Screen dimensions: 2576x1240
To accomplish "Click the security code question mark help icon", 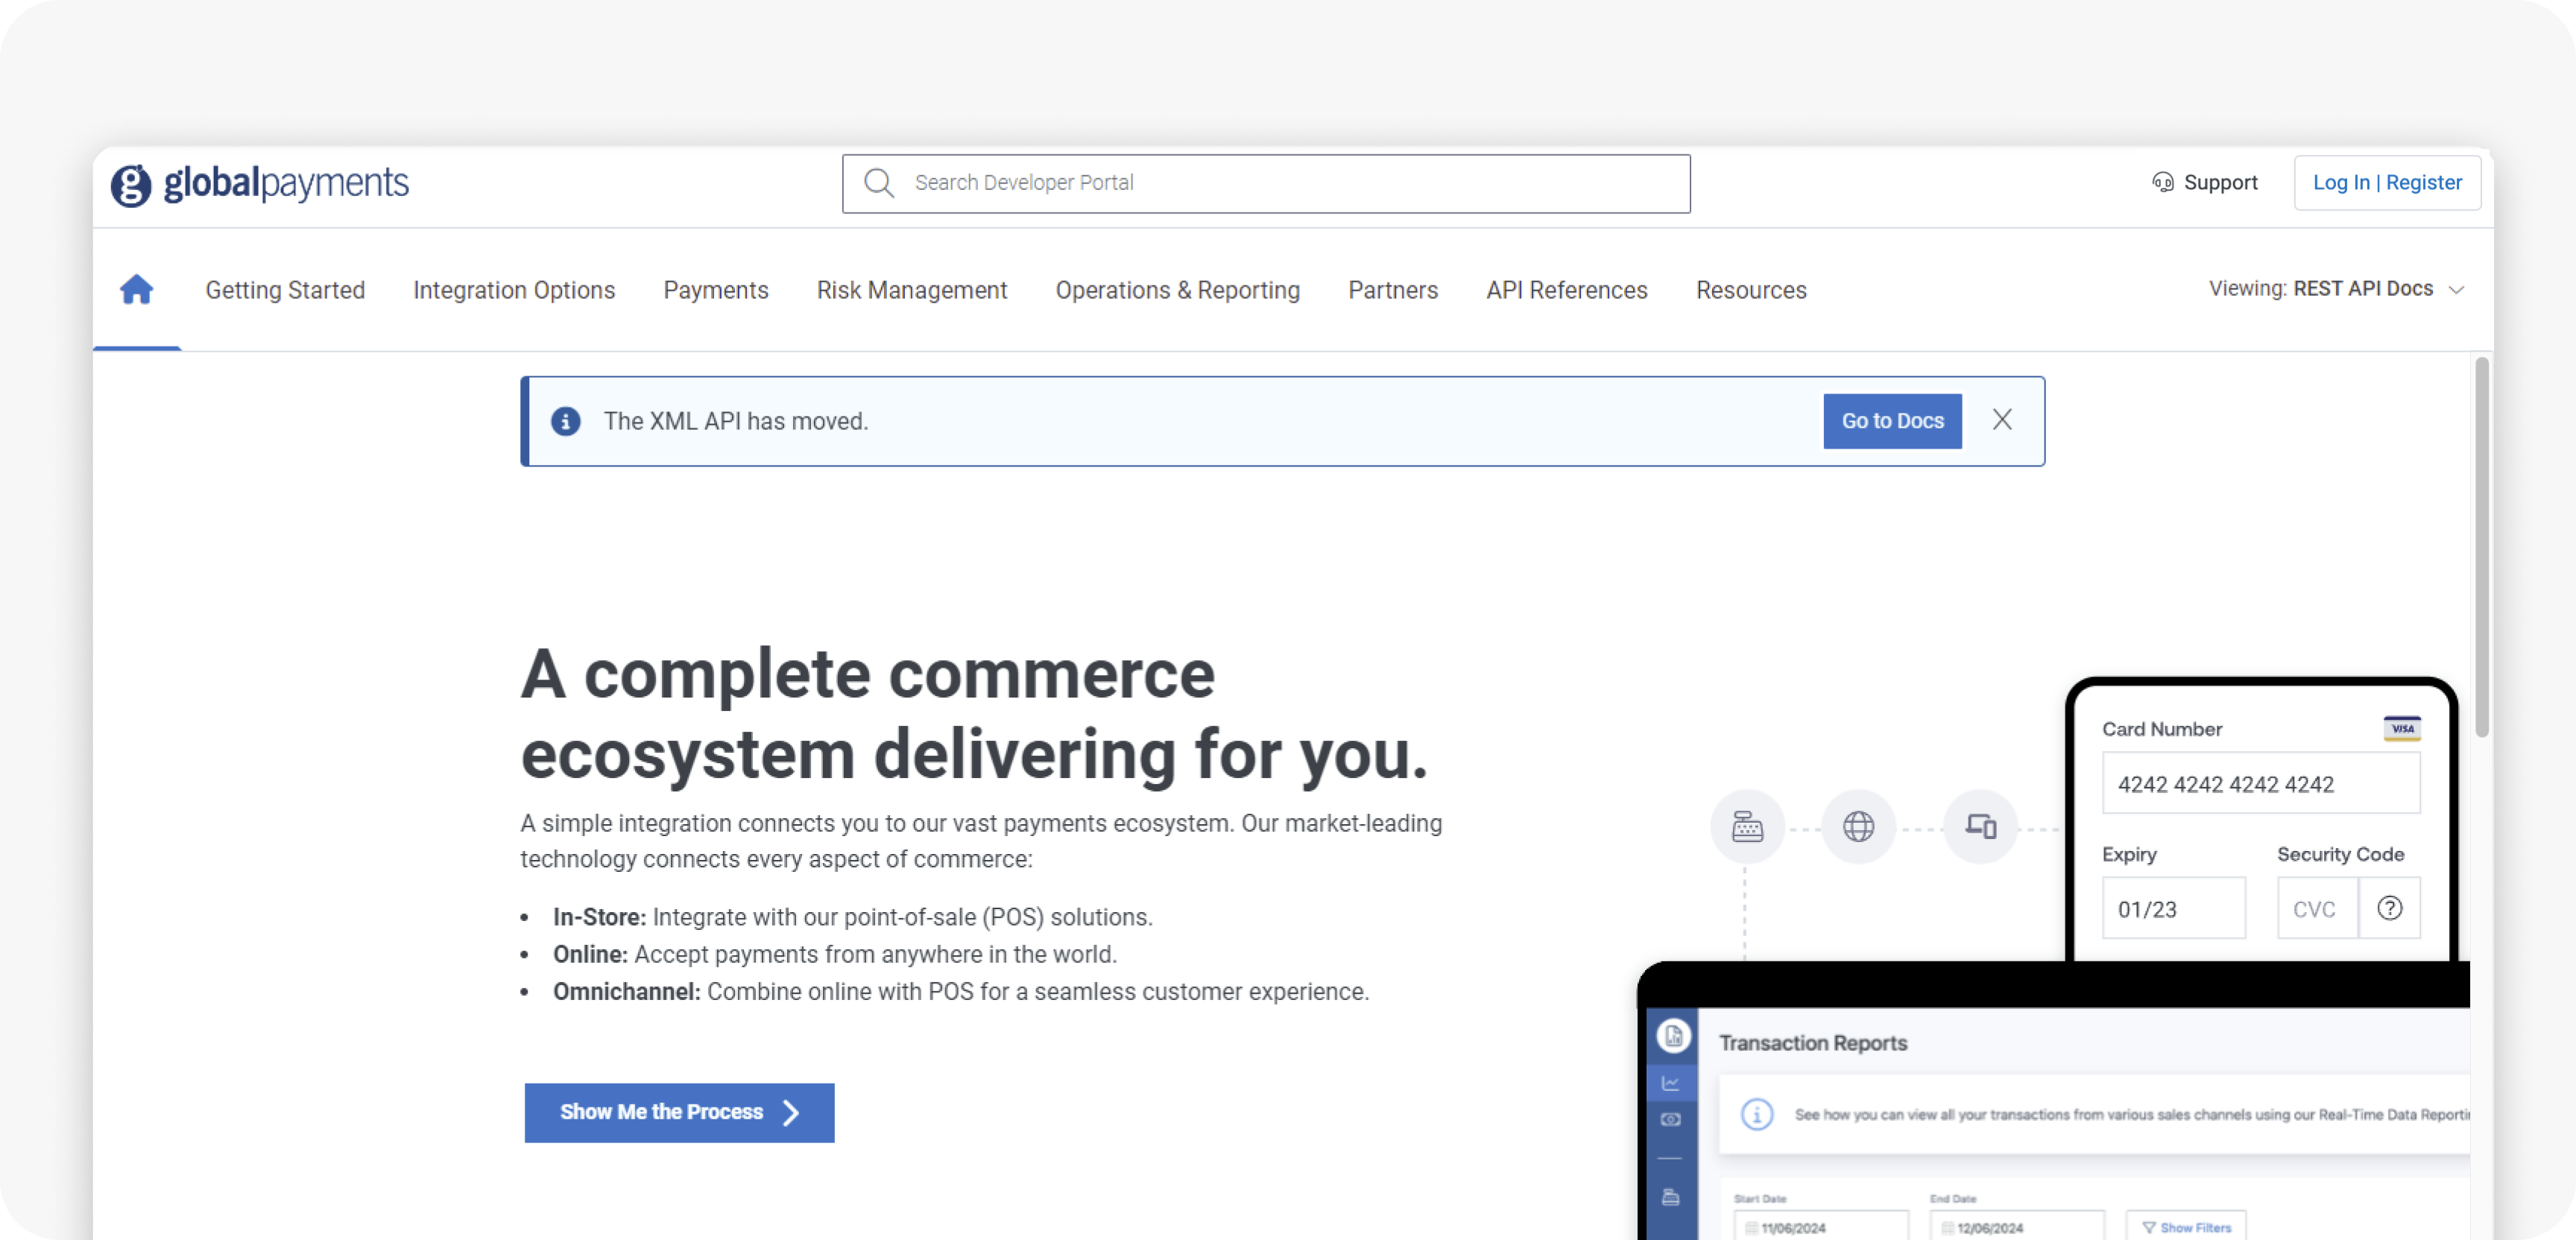I will point(2390,908).
